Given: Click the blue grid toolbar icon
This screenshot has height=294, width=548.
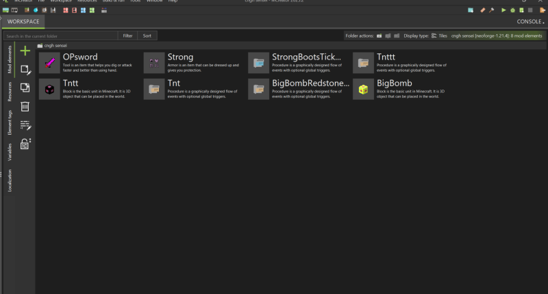Looking at the screenshot, I should coord(83,10).
